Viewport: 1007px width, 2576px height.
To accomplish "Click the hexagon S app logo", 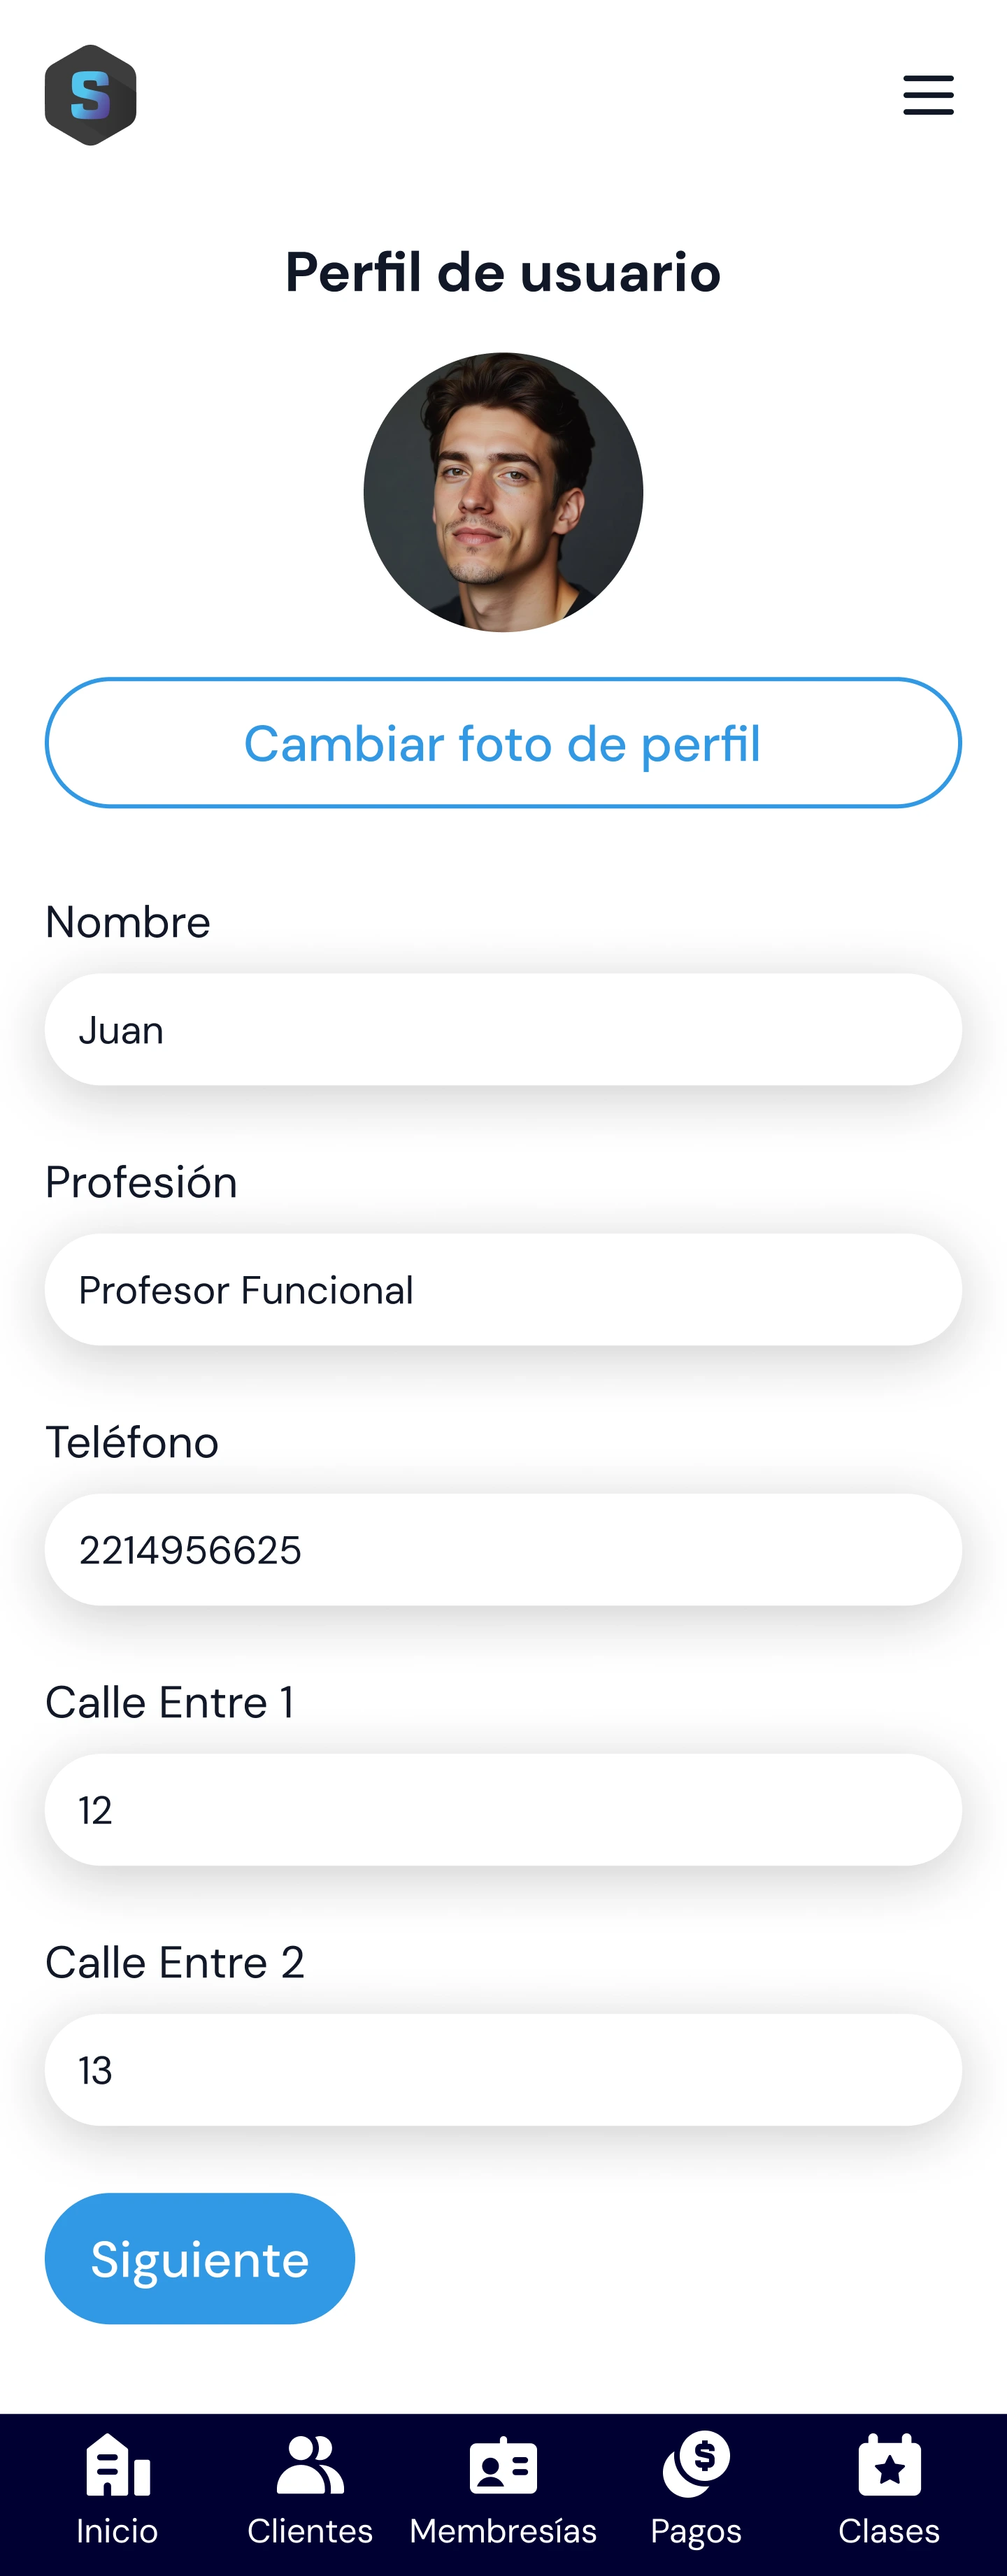I will coord(90,95).
